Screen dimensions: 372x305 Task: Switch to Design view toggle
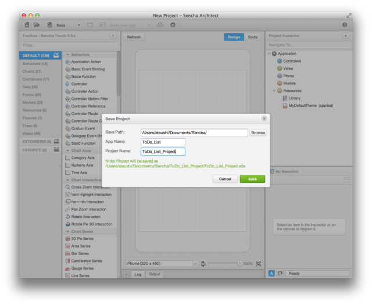pyautogui.click(x=234, y=37)
